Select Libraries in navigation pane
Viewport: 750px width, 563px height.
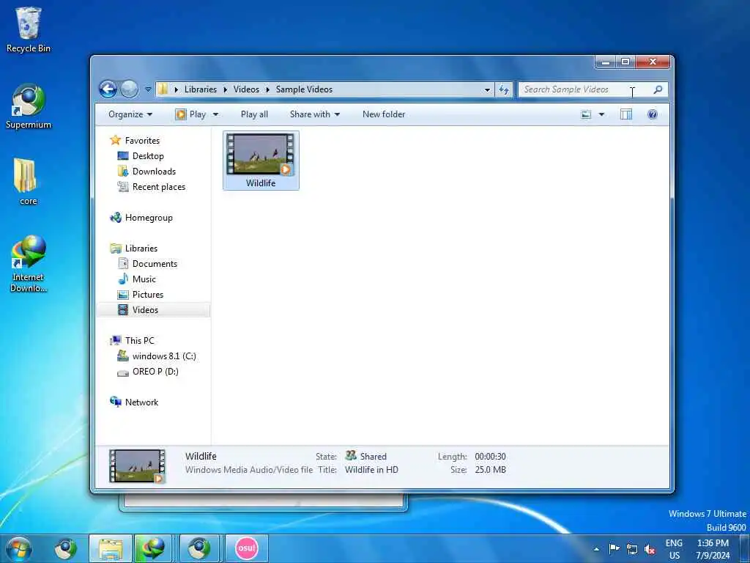click(141, 248)
